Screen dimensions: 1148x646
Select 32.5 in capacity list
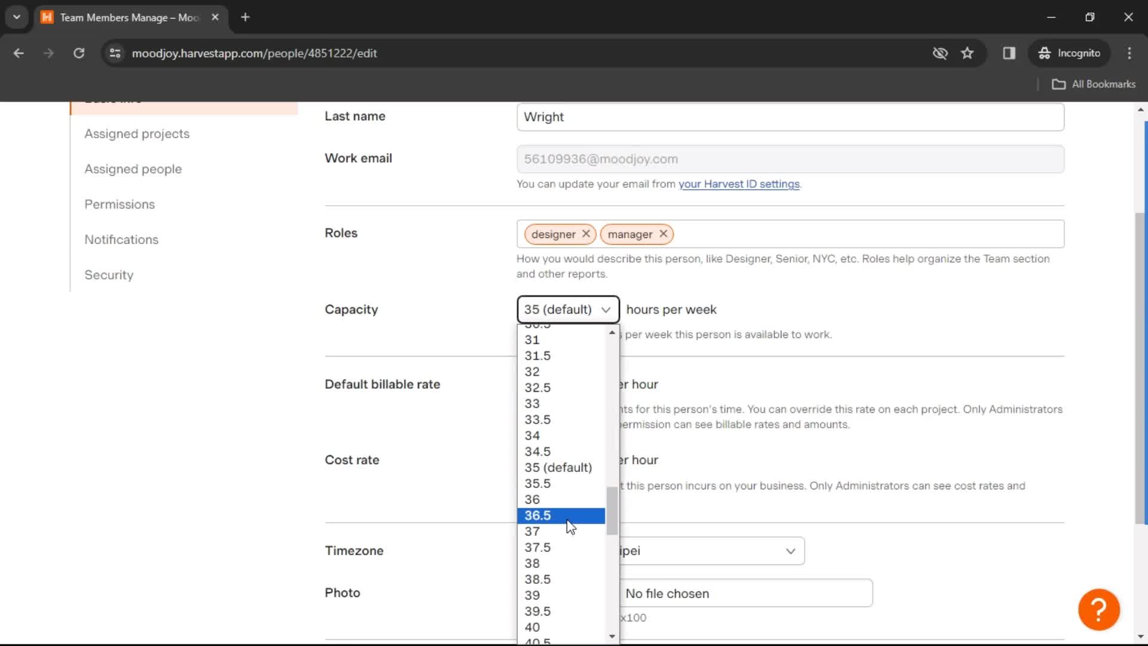(561, 388)
